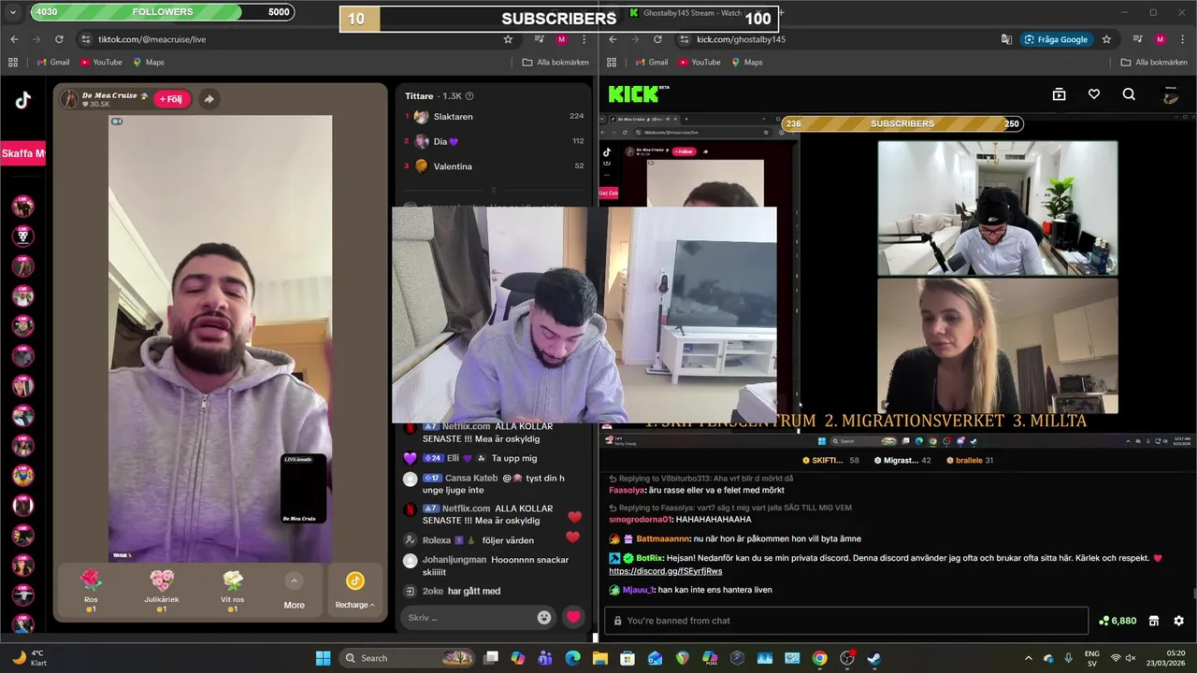Click Mjauu_1 username in Kick chat

click(x=638, y=590)
